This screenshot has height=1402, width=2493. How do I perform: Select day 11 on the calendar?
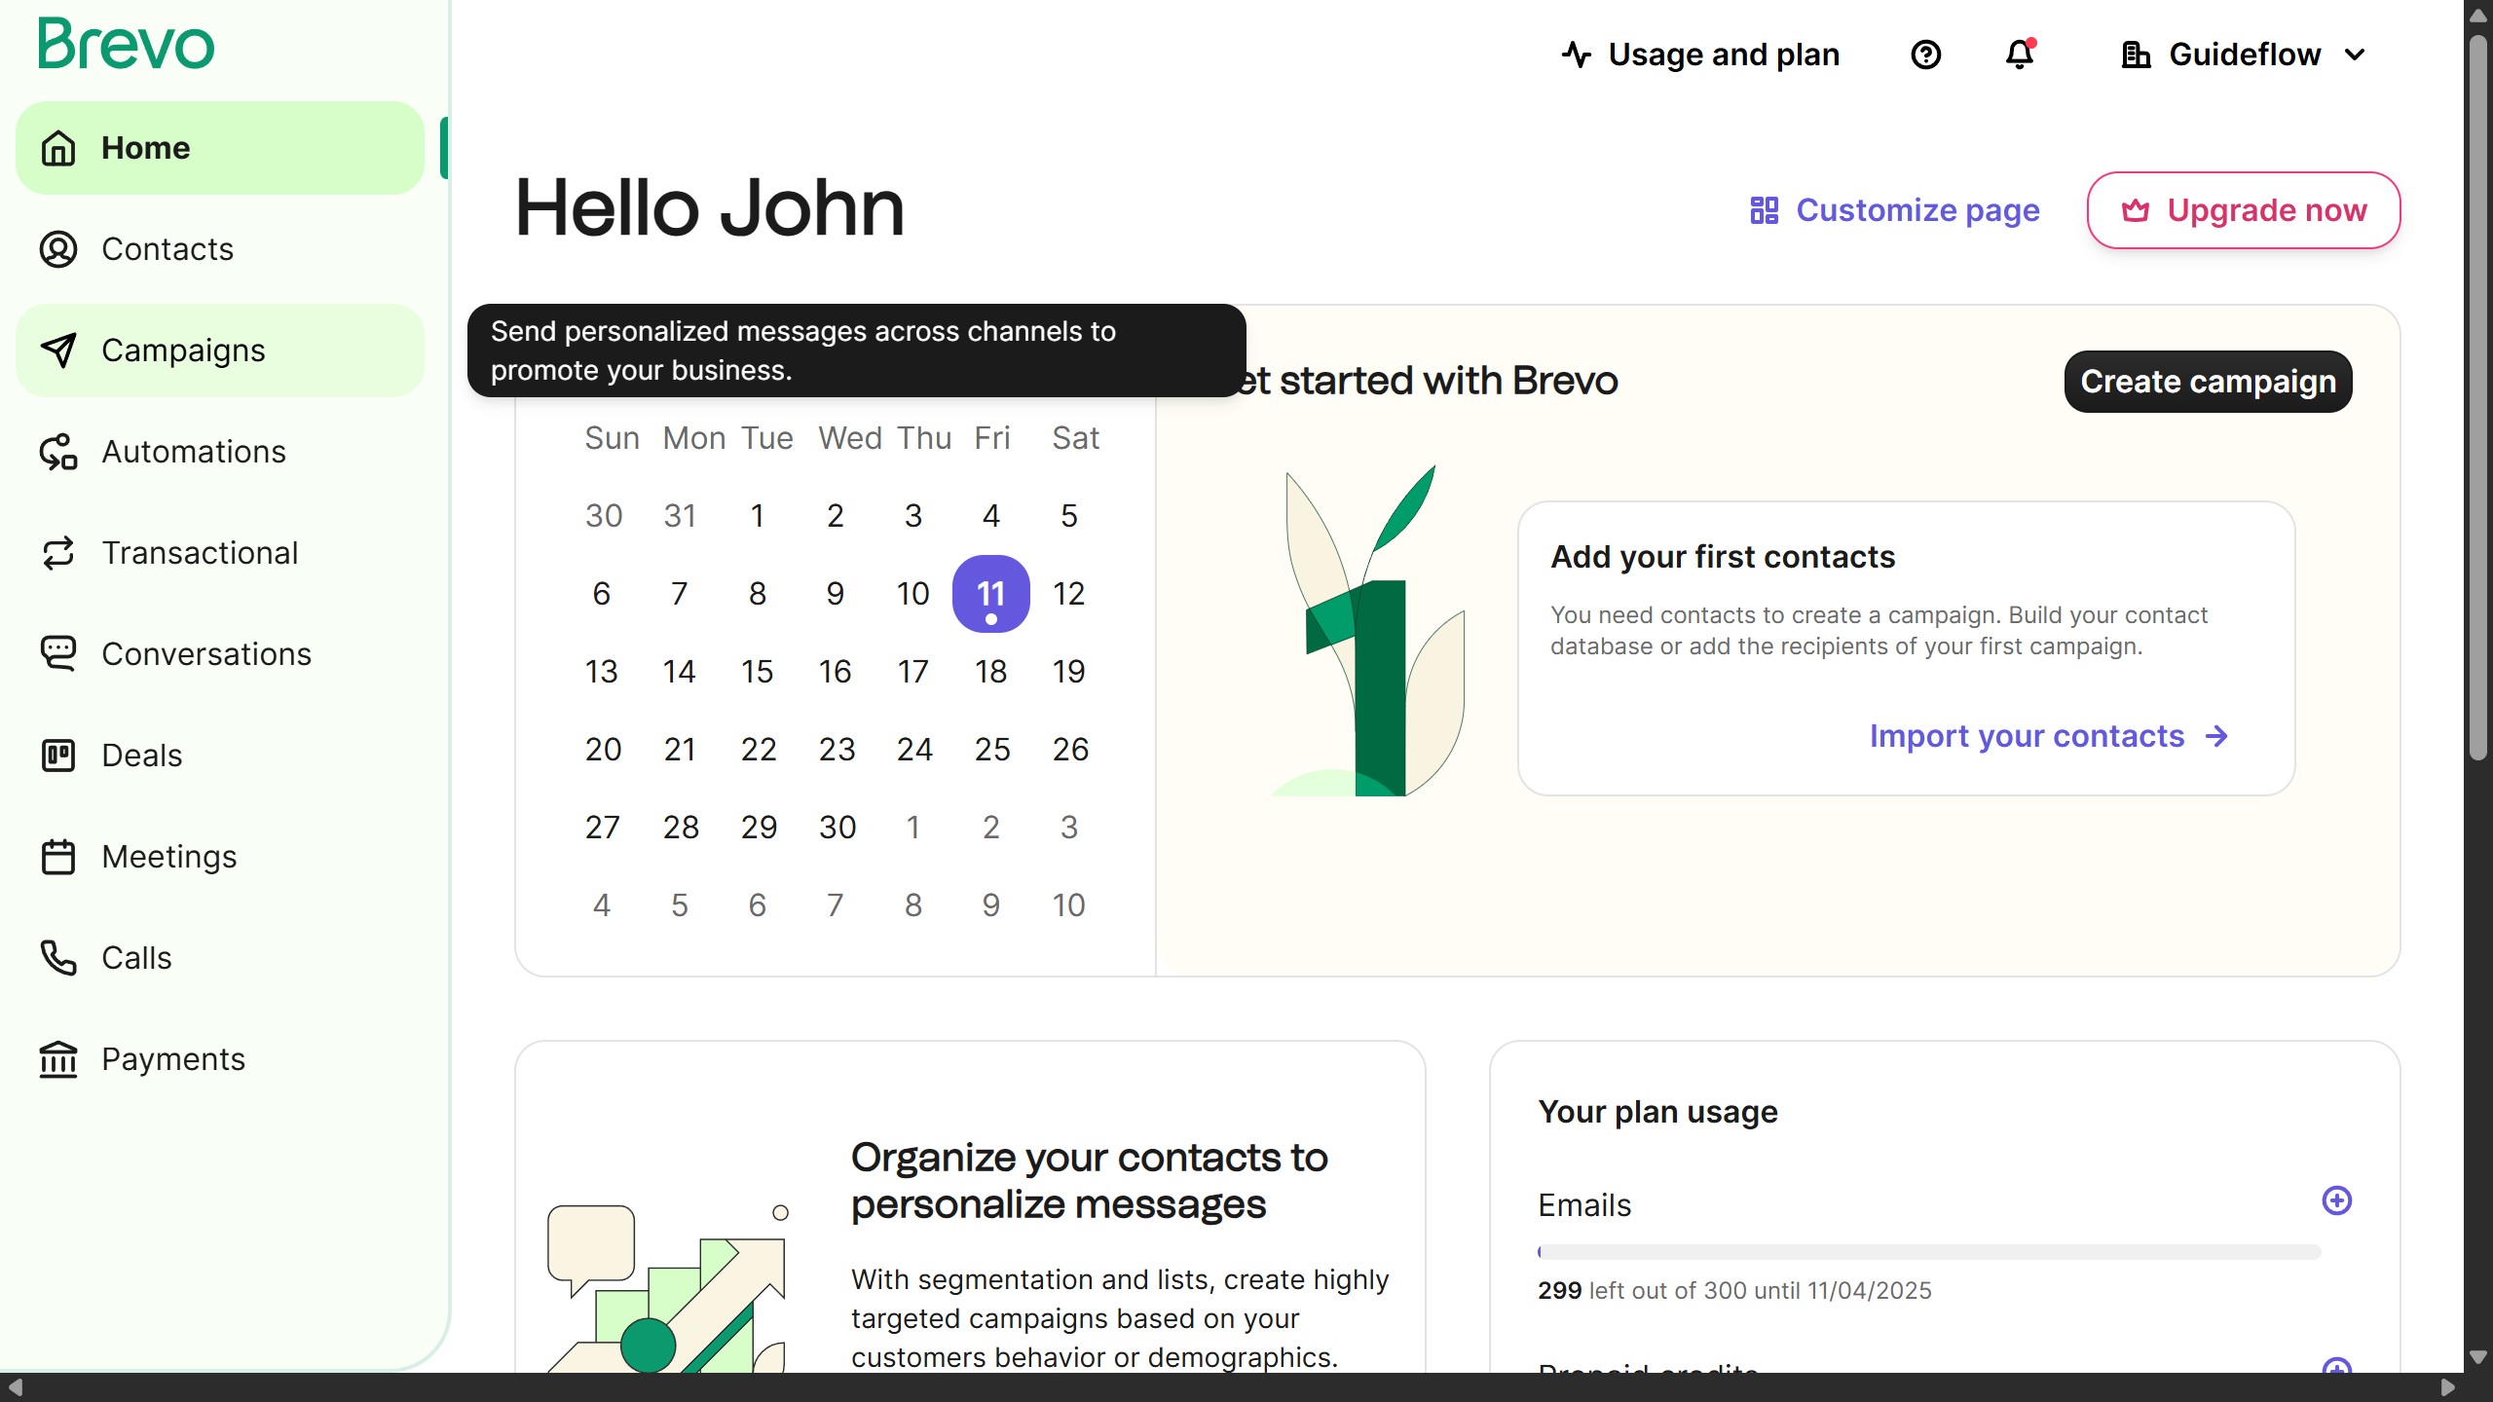pyautogui.click(x=991, y=593)
